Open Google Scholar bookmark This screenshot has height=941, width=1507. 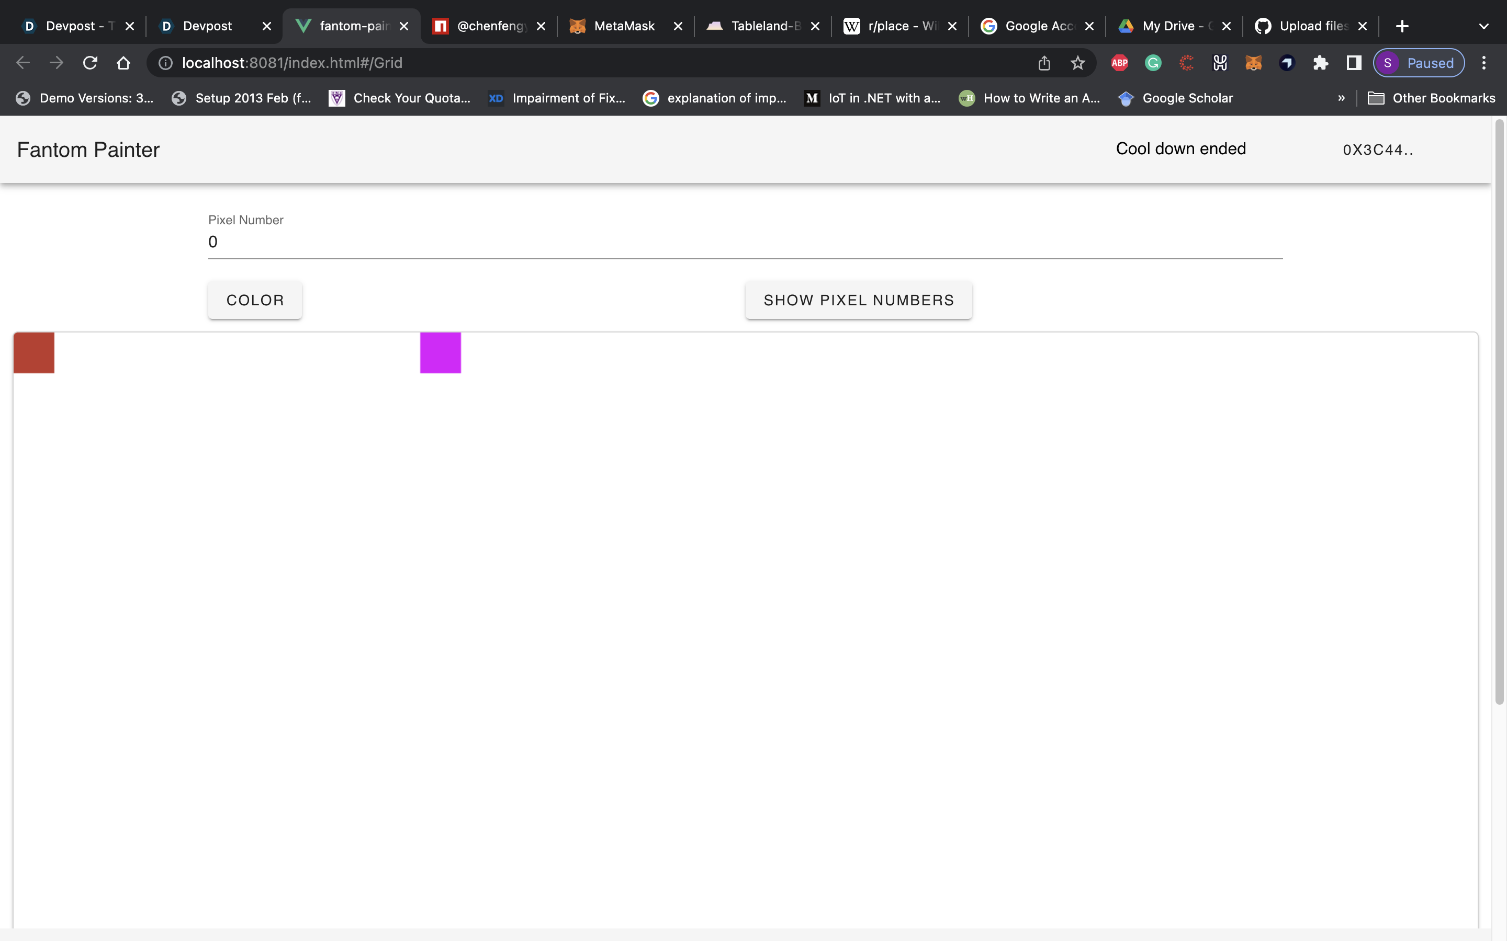click(x=1176, y=98)
